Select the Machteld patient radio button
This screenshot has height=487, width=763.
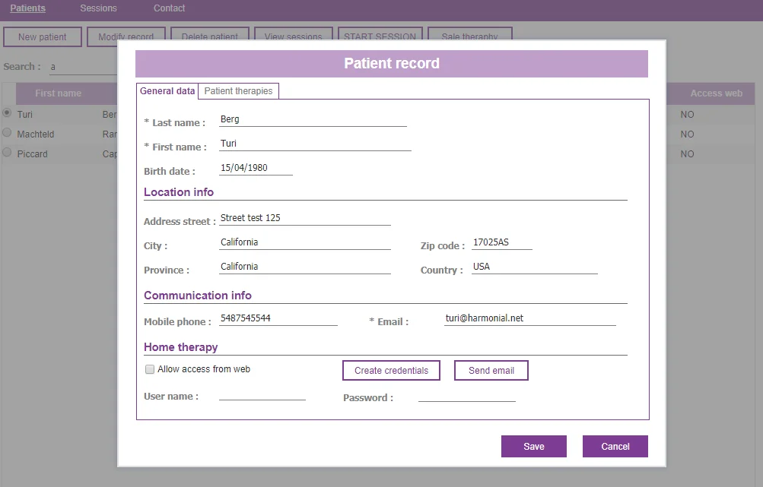tap(7, 133)
